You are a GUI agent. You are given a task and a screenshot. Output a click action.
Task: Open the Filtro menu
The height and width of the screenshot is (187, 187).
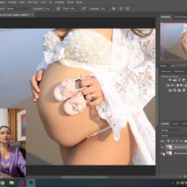point(43,2)
